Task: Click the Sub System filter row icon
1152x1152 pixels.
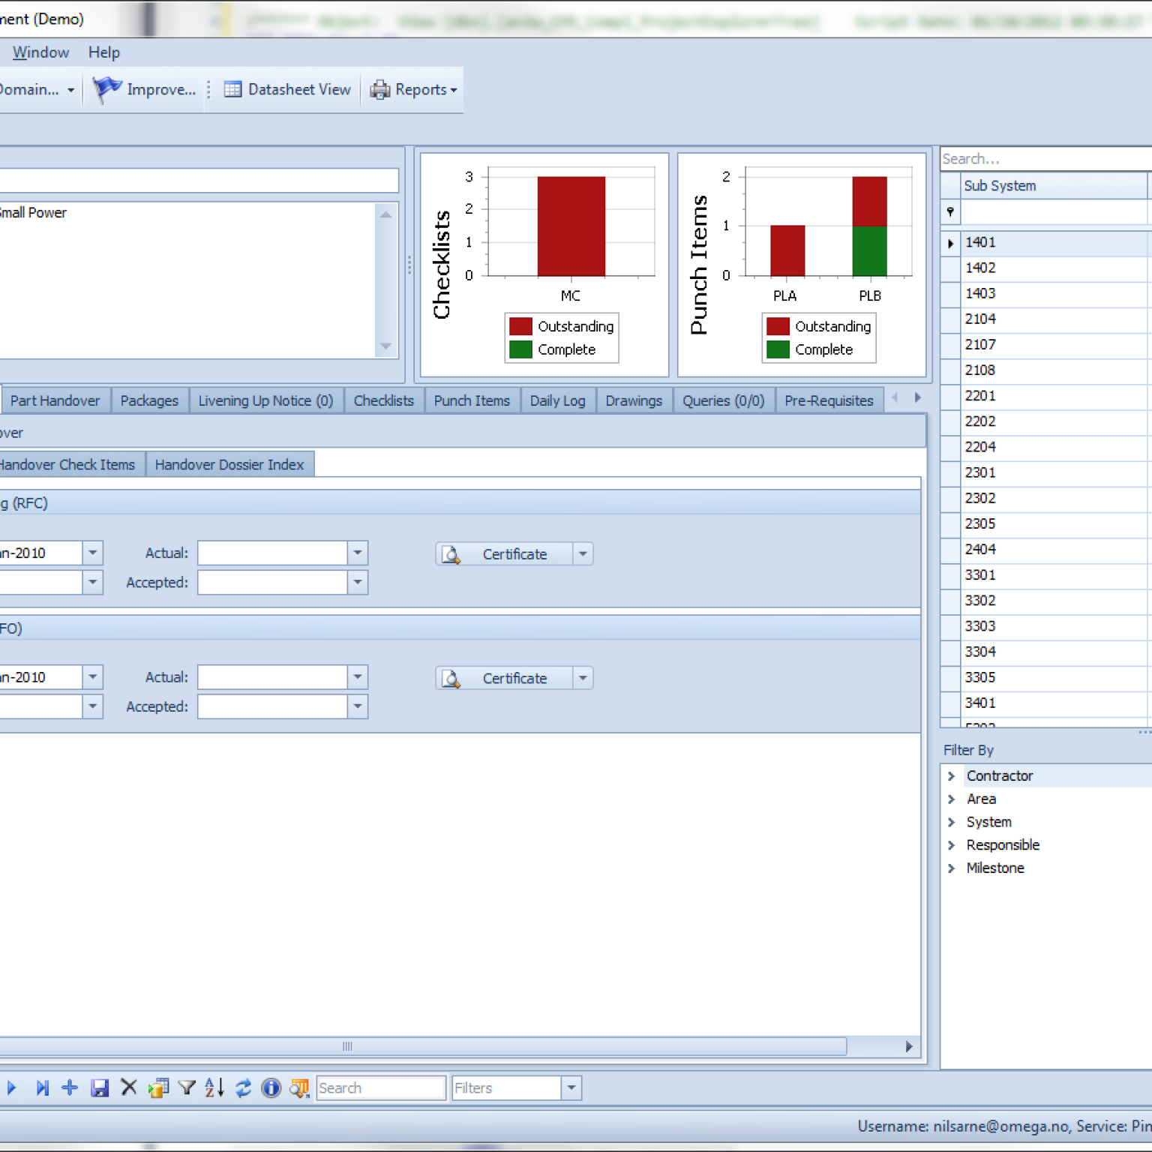Action: pyautogui.click(x=951, y=212)
